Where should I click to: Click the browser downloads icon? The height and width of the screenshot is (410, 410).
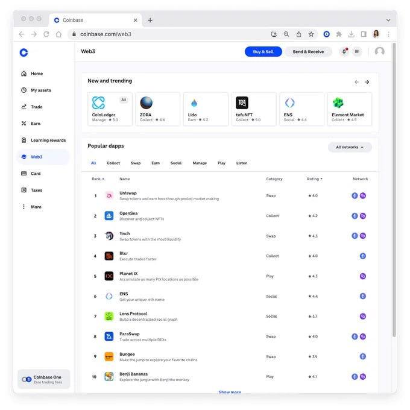click(x=351, y=34)
